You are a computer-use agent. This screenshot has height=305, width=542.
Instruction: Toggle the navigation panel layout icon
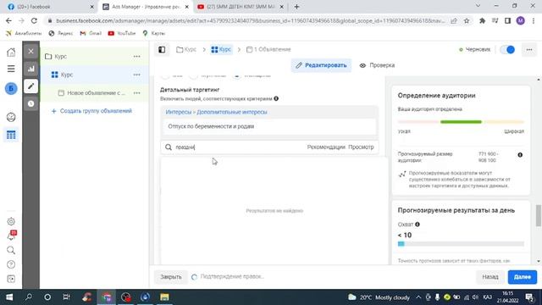click(x=162, y=49)
